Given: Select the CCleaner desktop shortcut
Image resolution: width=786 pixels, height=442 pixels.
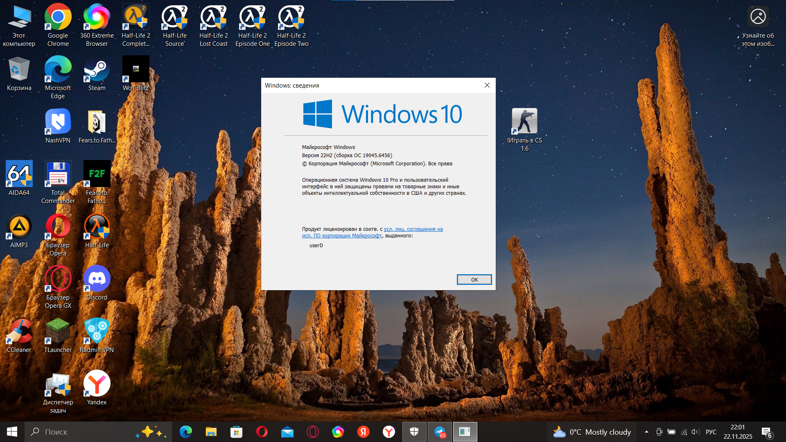Looking at the screenshot, I should click(19, 336).
